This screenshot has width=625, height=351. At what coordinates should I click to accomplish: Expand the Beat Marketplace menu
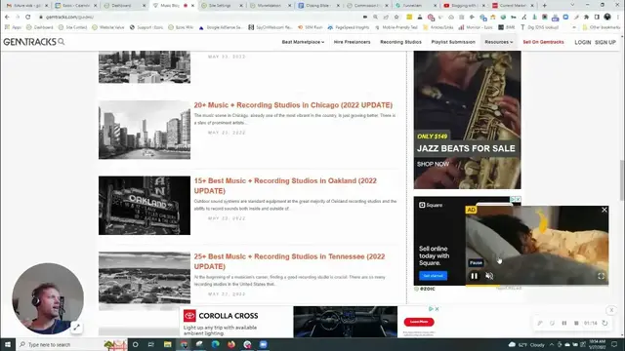303,42
